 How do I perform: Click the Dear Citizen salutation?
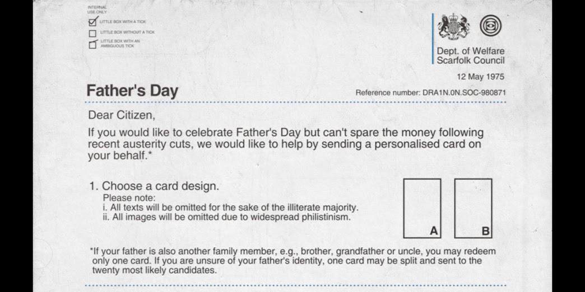click(122, 115)
